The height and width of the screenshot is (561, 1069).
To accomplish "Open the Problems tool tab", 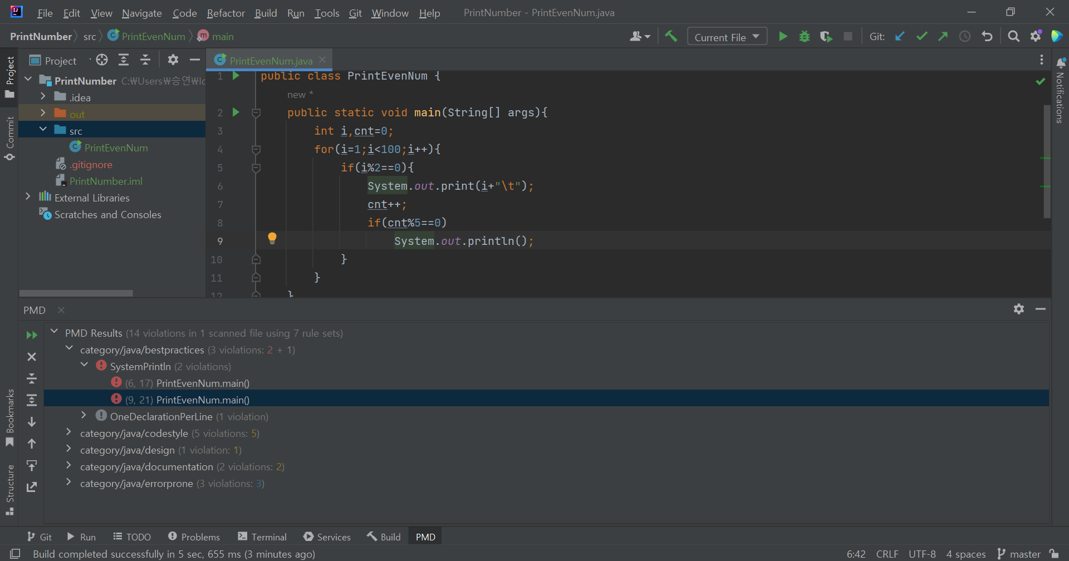I will [x=194, y=537].
